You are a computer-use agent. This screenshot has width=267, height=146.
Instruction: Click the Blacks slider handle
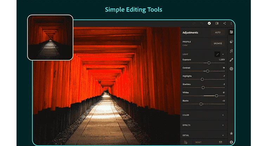(x=201, y=104)
